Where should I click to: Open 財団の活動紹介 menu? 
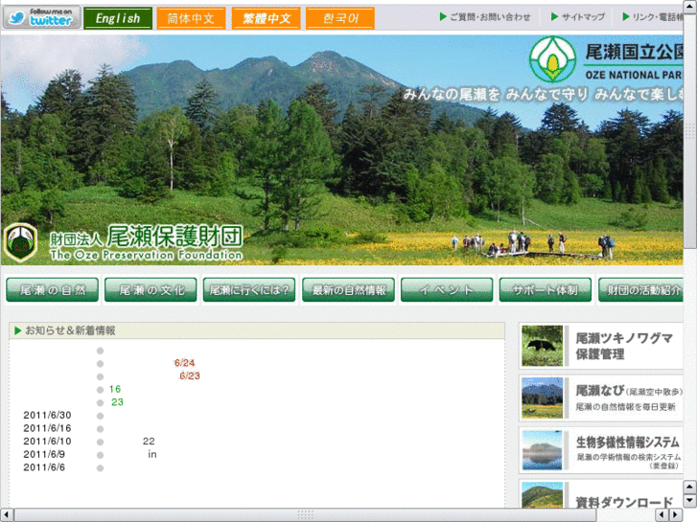(640, 290)
